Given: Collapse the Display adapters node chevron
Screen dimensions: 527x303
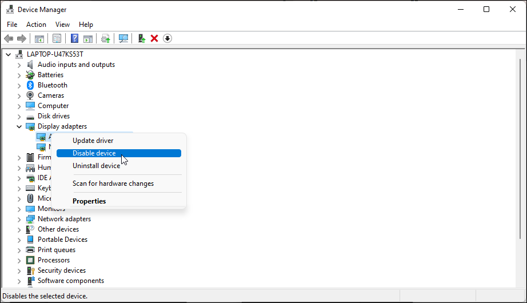Looking at the screenshot, I should [19, 127].
